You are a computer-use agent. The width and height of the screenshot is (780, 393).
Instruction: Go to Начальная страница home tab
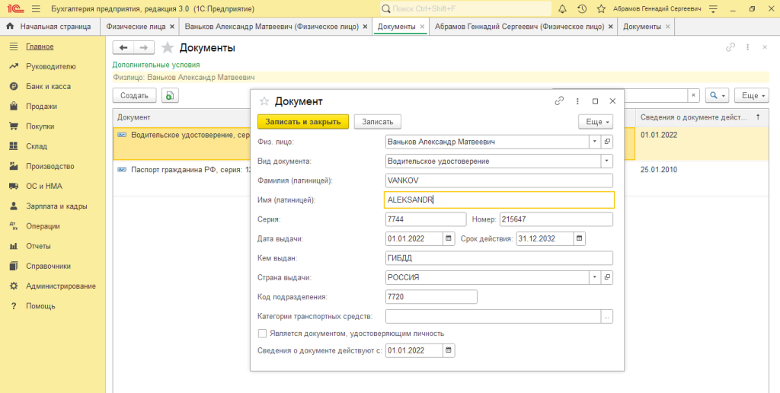49,27
